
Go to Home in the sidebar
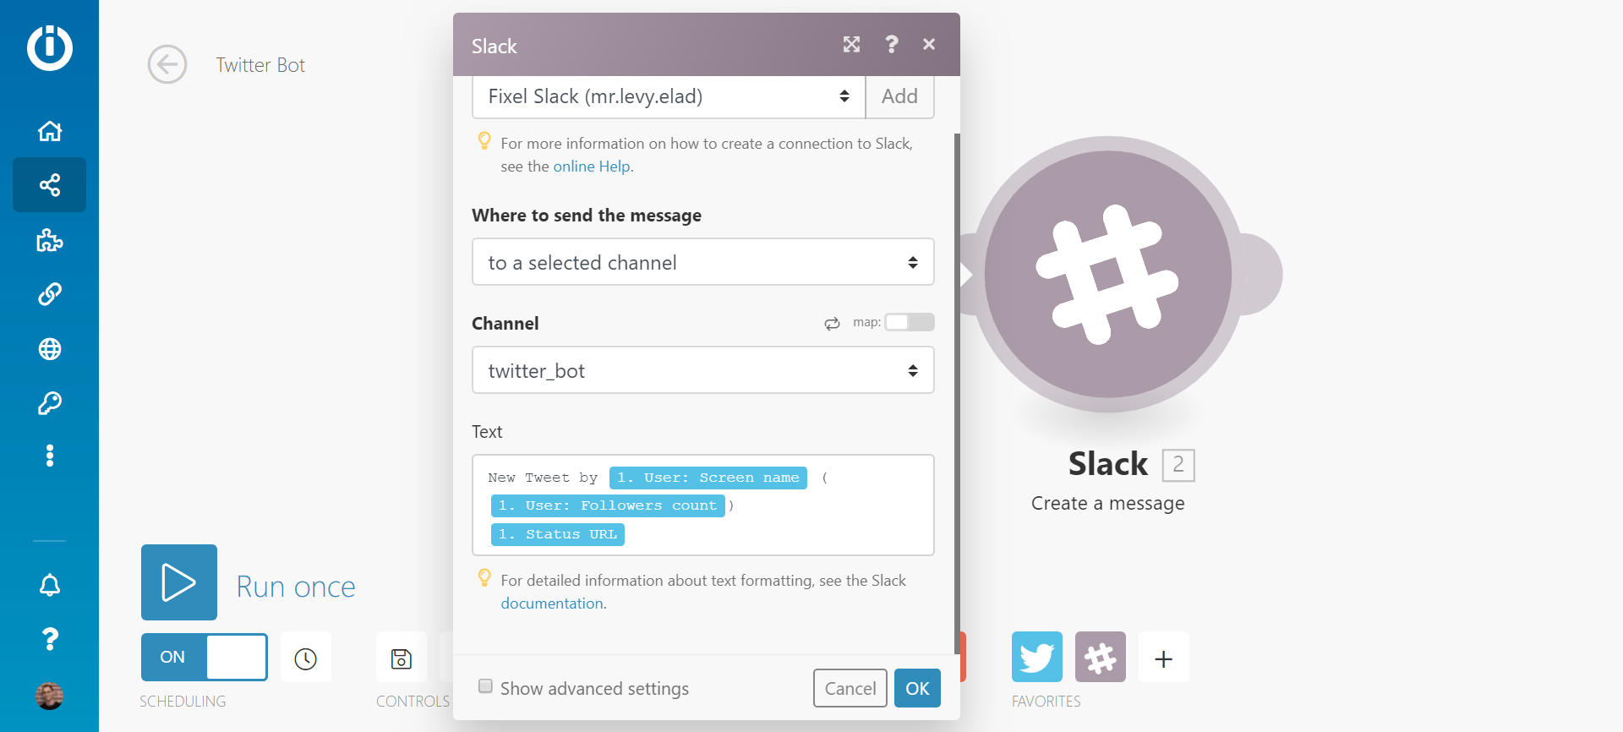(50, 131)
